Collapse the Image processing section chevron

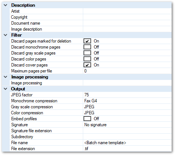point(6,77)
